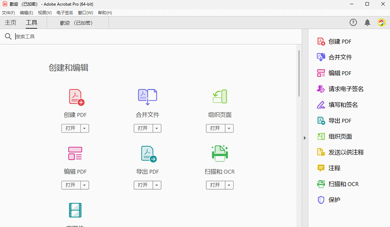Select 保护 label in the right sidebar
The height and width of the screenshot is (227, 390).
tap(334, 200)
